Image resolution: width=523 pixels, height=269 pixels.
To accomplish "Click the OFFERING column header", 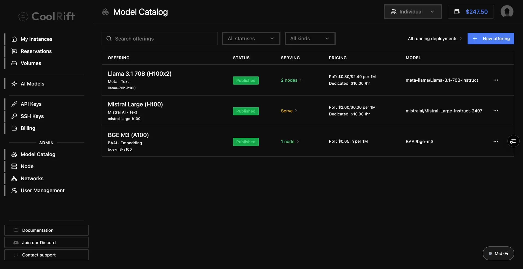I will coord(119,58).
